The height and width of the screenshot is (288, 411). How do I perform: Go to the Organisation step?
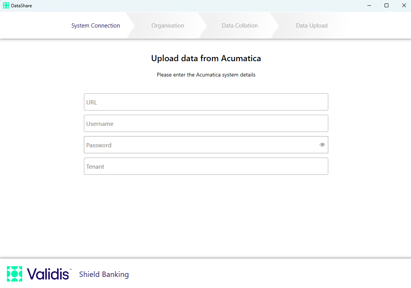click(x=168, y=25)
